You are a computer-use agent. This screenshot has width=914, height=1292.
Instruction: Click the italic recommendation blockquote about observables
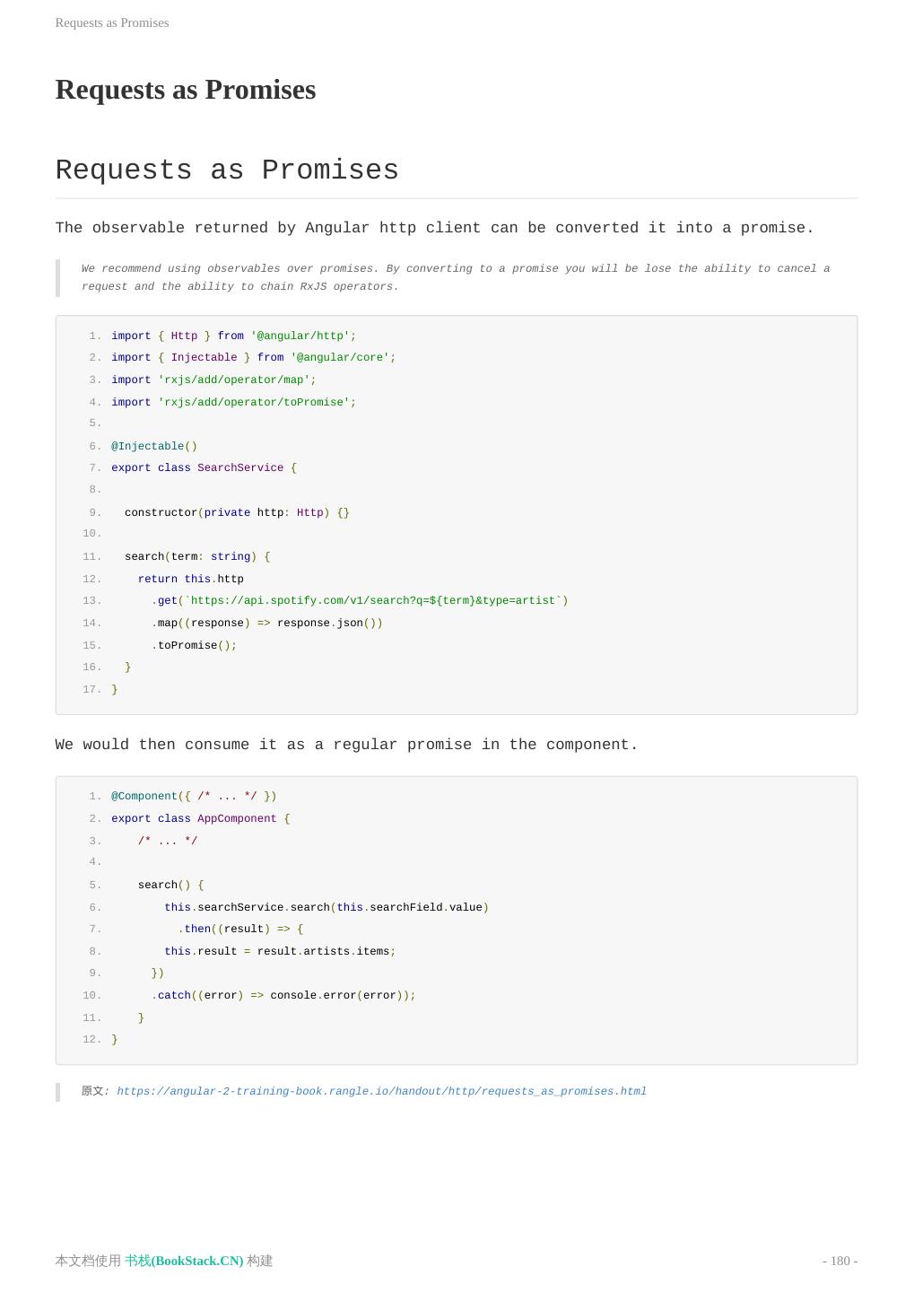[455, 277]
